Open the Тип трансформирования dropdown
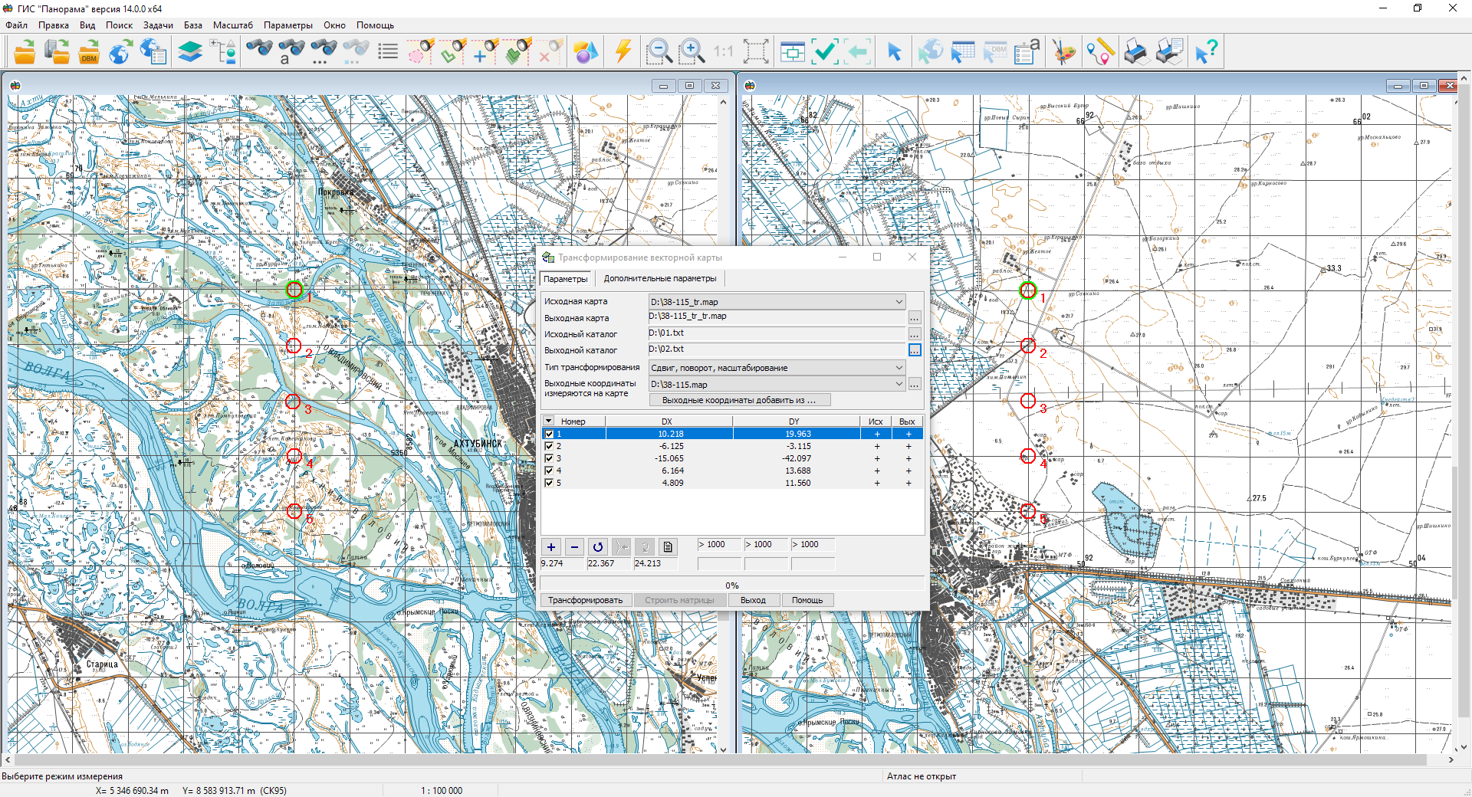 pos(899,368)
